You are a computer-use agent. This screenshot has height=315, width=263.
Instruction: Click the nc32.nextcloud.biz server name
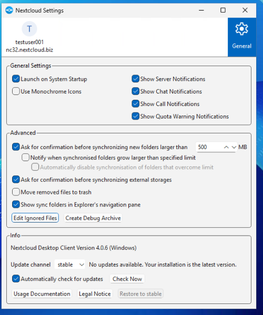tap(29, 50)
